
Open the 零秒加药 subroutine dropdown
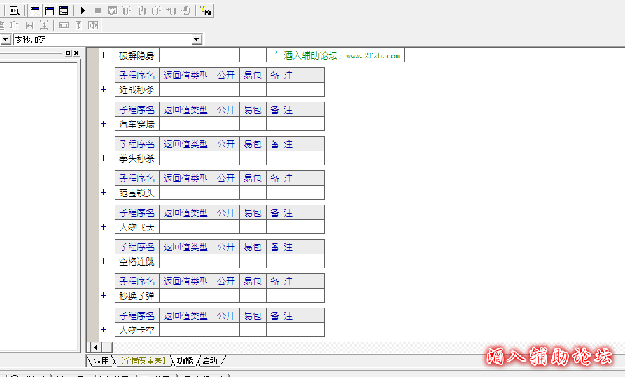(197, 39)
